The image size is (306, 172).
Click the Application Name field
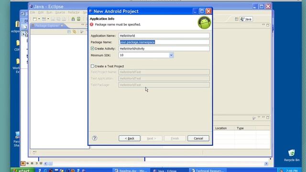(164, 36)
